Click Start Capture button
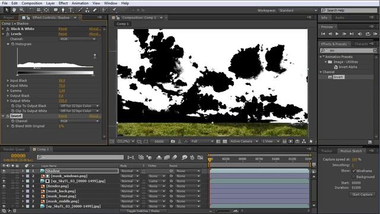This screenshot has height=214, width=380. (x=362, y=194)
